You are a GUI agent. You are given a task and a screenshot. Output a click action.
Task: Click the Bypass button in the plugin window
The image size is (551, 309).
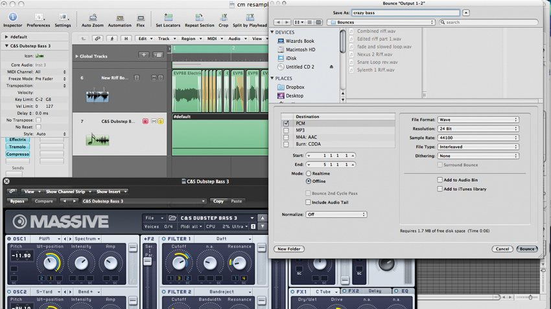coord(18,201)
